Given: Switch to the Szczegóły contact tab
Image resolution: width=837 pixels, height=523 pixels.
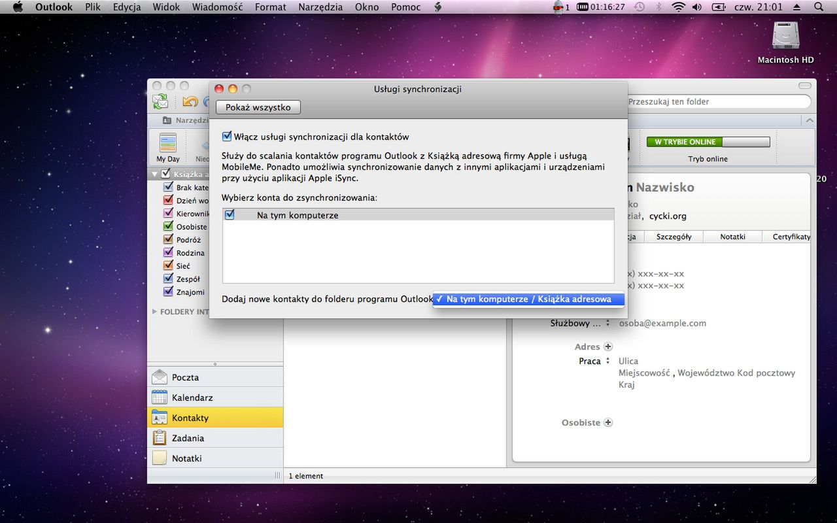Looking at the screenshot, I should (x=674, y=237).
